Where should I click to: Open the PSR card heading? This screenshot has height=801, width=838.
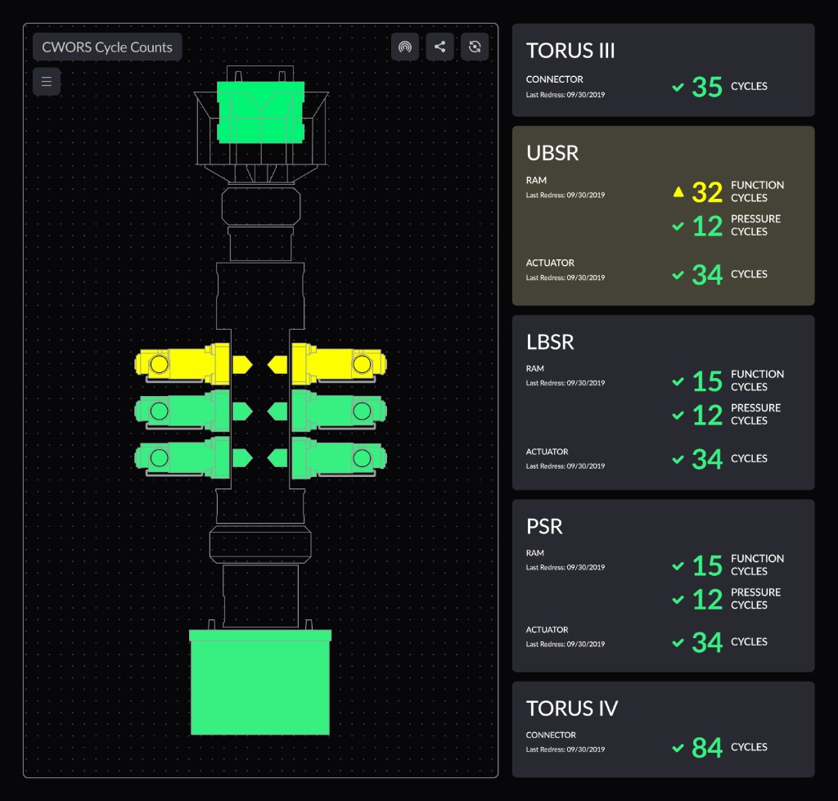tap(544, 526)
